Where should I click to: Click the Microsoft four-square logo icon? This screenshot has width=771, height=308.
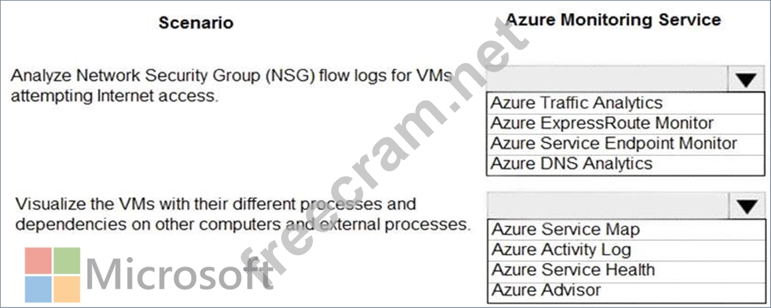click(x=52, y=275)
